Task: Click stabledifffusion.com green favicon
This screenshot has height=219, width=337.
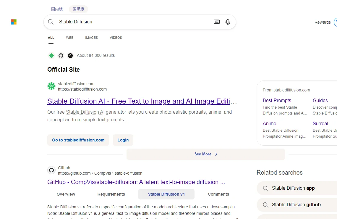Action: click(x=51, y=86)
